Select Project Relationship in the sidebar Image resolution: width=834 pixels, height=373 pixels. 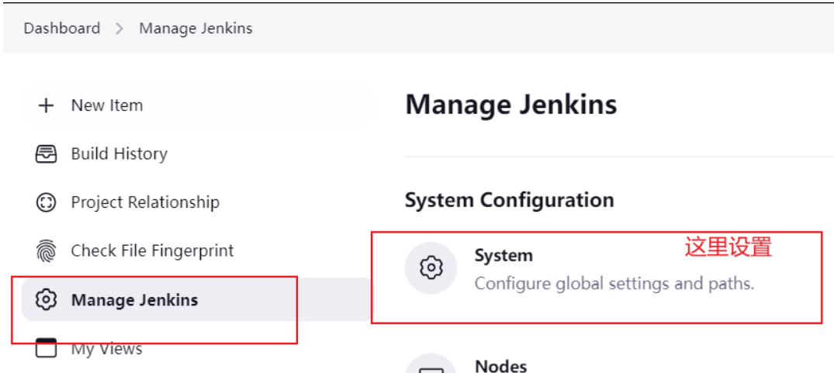[x=199, y=202]
